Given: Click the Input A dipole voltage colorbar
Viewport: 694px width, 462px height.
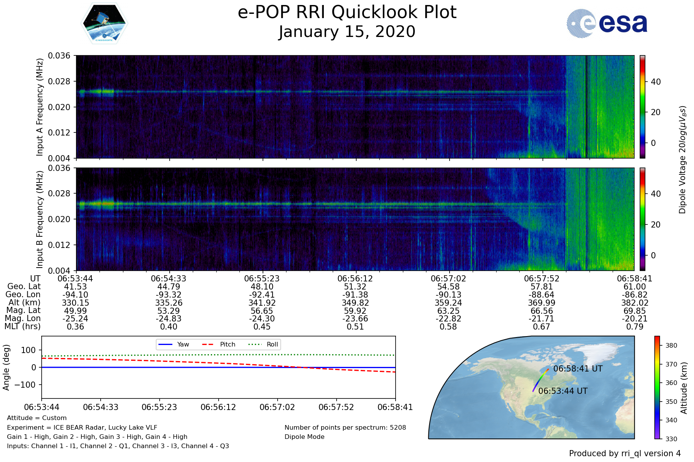Looking at the screenshot, I should coord(642,107).
